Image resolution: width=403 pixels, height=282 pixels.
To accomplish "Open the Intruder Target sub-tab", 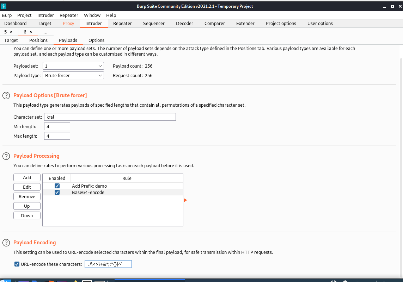I will click(11, 40).
